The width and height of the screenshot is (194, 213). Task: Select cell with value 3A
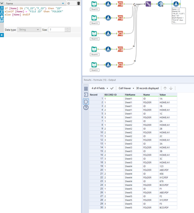[x=168, y=144]
